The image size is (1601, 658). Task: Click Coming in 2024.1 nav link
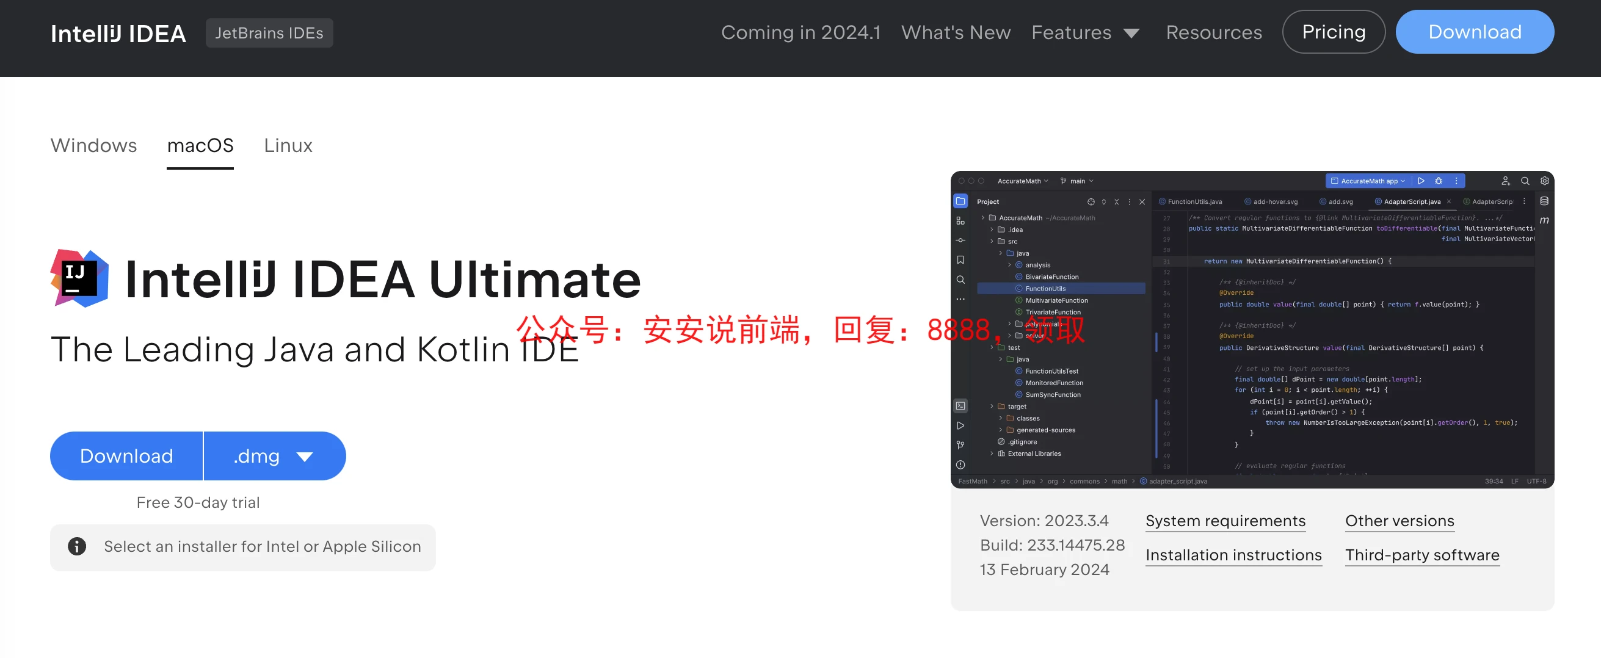pos(800,32)
